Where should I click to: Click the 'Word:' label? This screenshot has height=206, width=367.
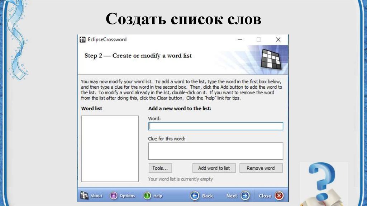point(154,118)
